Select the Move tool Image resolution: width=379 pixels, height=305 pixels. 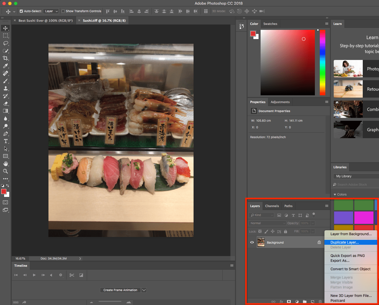coord(5,28)
